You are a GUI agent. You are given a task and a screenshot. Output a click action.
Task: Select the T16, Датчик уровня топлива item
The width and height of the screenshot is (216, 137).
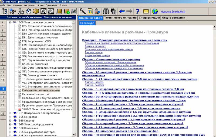[x=39, y=75]
